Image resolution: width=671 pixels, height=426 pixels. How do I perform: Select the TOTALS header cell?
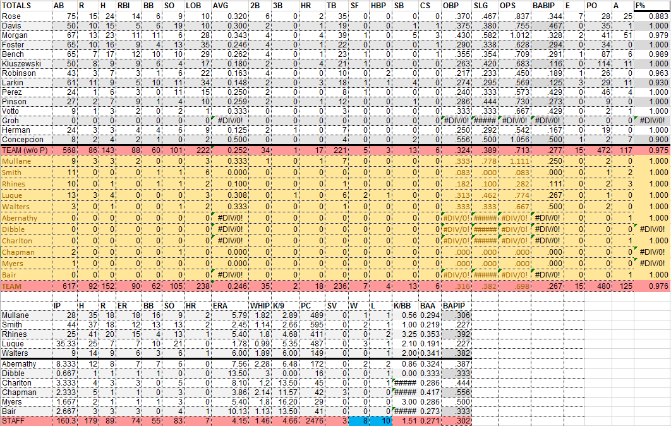(x=26, y=6)
